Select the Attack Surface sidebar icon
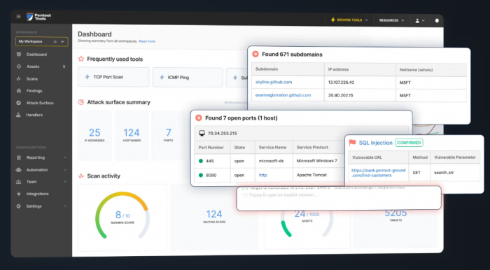This screenshot has height=270, width=490. (x=19, y=103)
